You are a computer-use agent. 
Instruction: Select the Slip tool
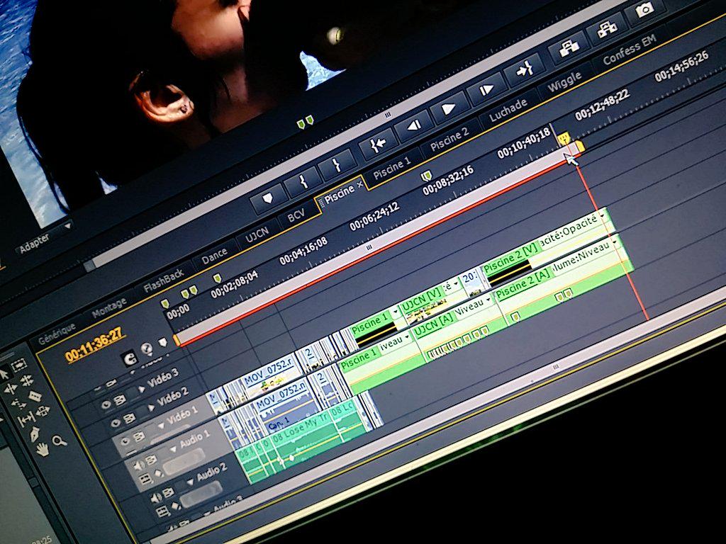pos(26,419)
